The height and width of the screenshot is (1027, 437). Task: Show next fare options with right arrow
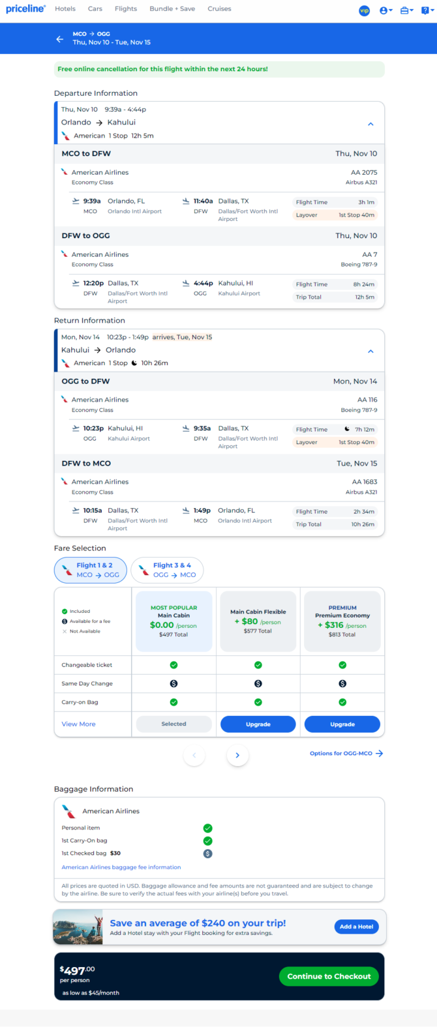coord(237,755)
